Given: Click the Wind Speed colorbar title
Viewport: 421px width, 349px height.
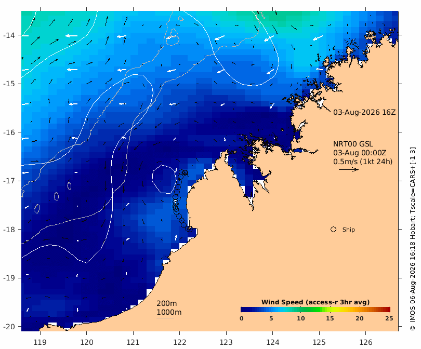Looking at the screenshot, I should coord(315,302).
